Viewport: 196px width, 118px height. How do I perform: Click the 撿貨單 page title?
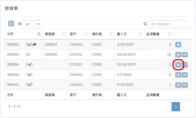point(11,8)
